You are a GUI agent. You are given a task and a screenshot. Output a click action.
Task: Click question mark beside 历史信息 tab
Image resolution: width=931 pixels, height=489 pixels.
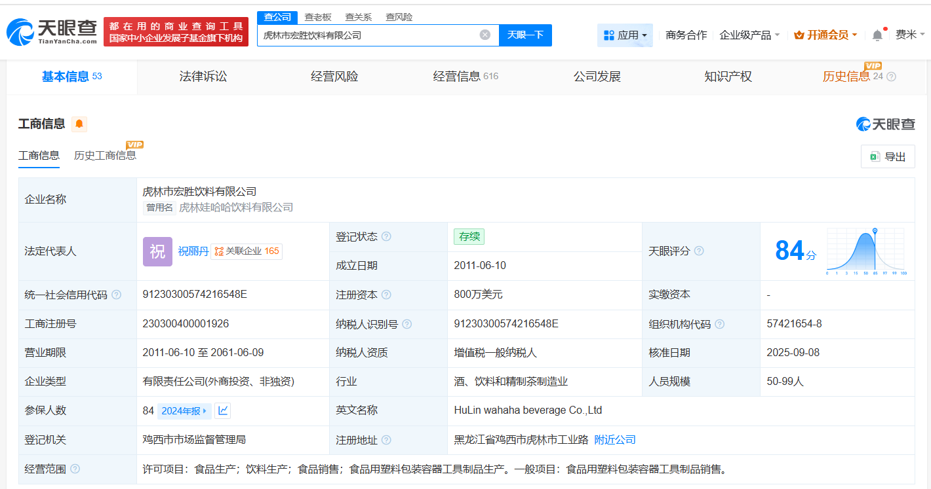(x=890, y=76)
